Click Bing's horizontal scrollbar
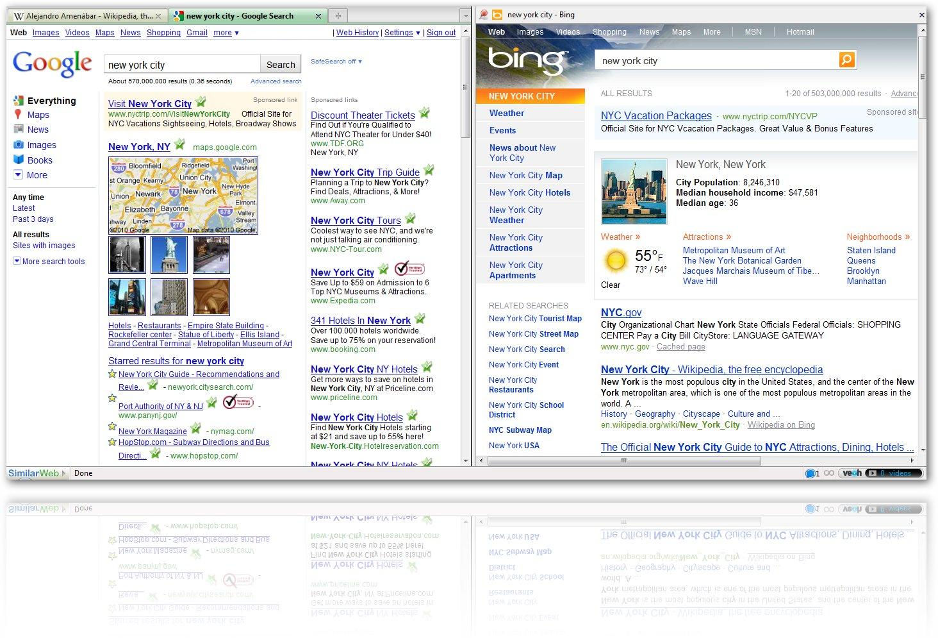Viewport: 938px width, 638px height. pyautogui.click(x=623, y=460)
